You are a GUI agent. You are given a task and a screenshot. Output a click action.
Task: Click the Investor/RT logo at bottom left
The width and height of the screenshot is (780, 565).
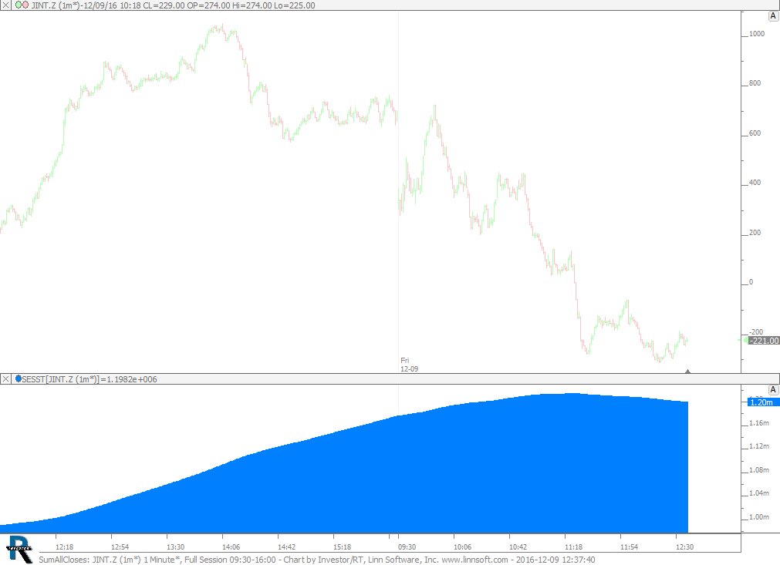point(19,547)
